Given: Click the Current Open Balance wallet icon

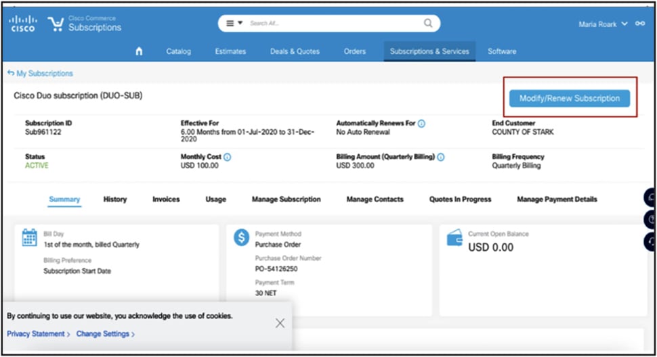Looking at the screenshot, I should 454,237.
